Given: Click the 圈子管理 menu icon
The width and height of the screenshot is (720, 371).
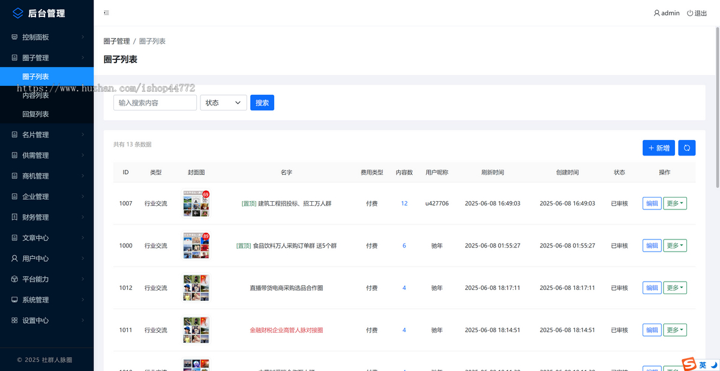Looking at the screenshot, I should 14,58.
